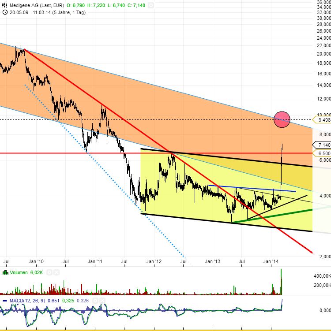Click the Jan '14 time axis label
Viewport: 331px width, 331px height.
point(271,261)
